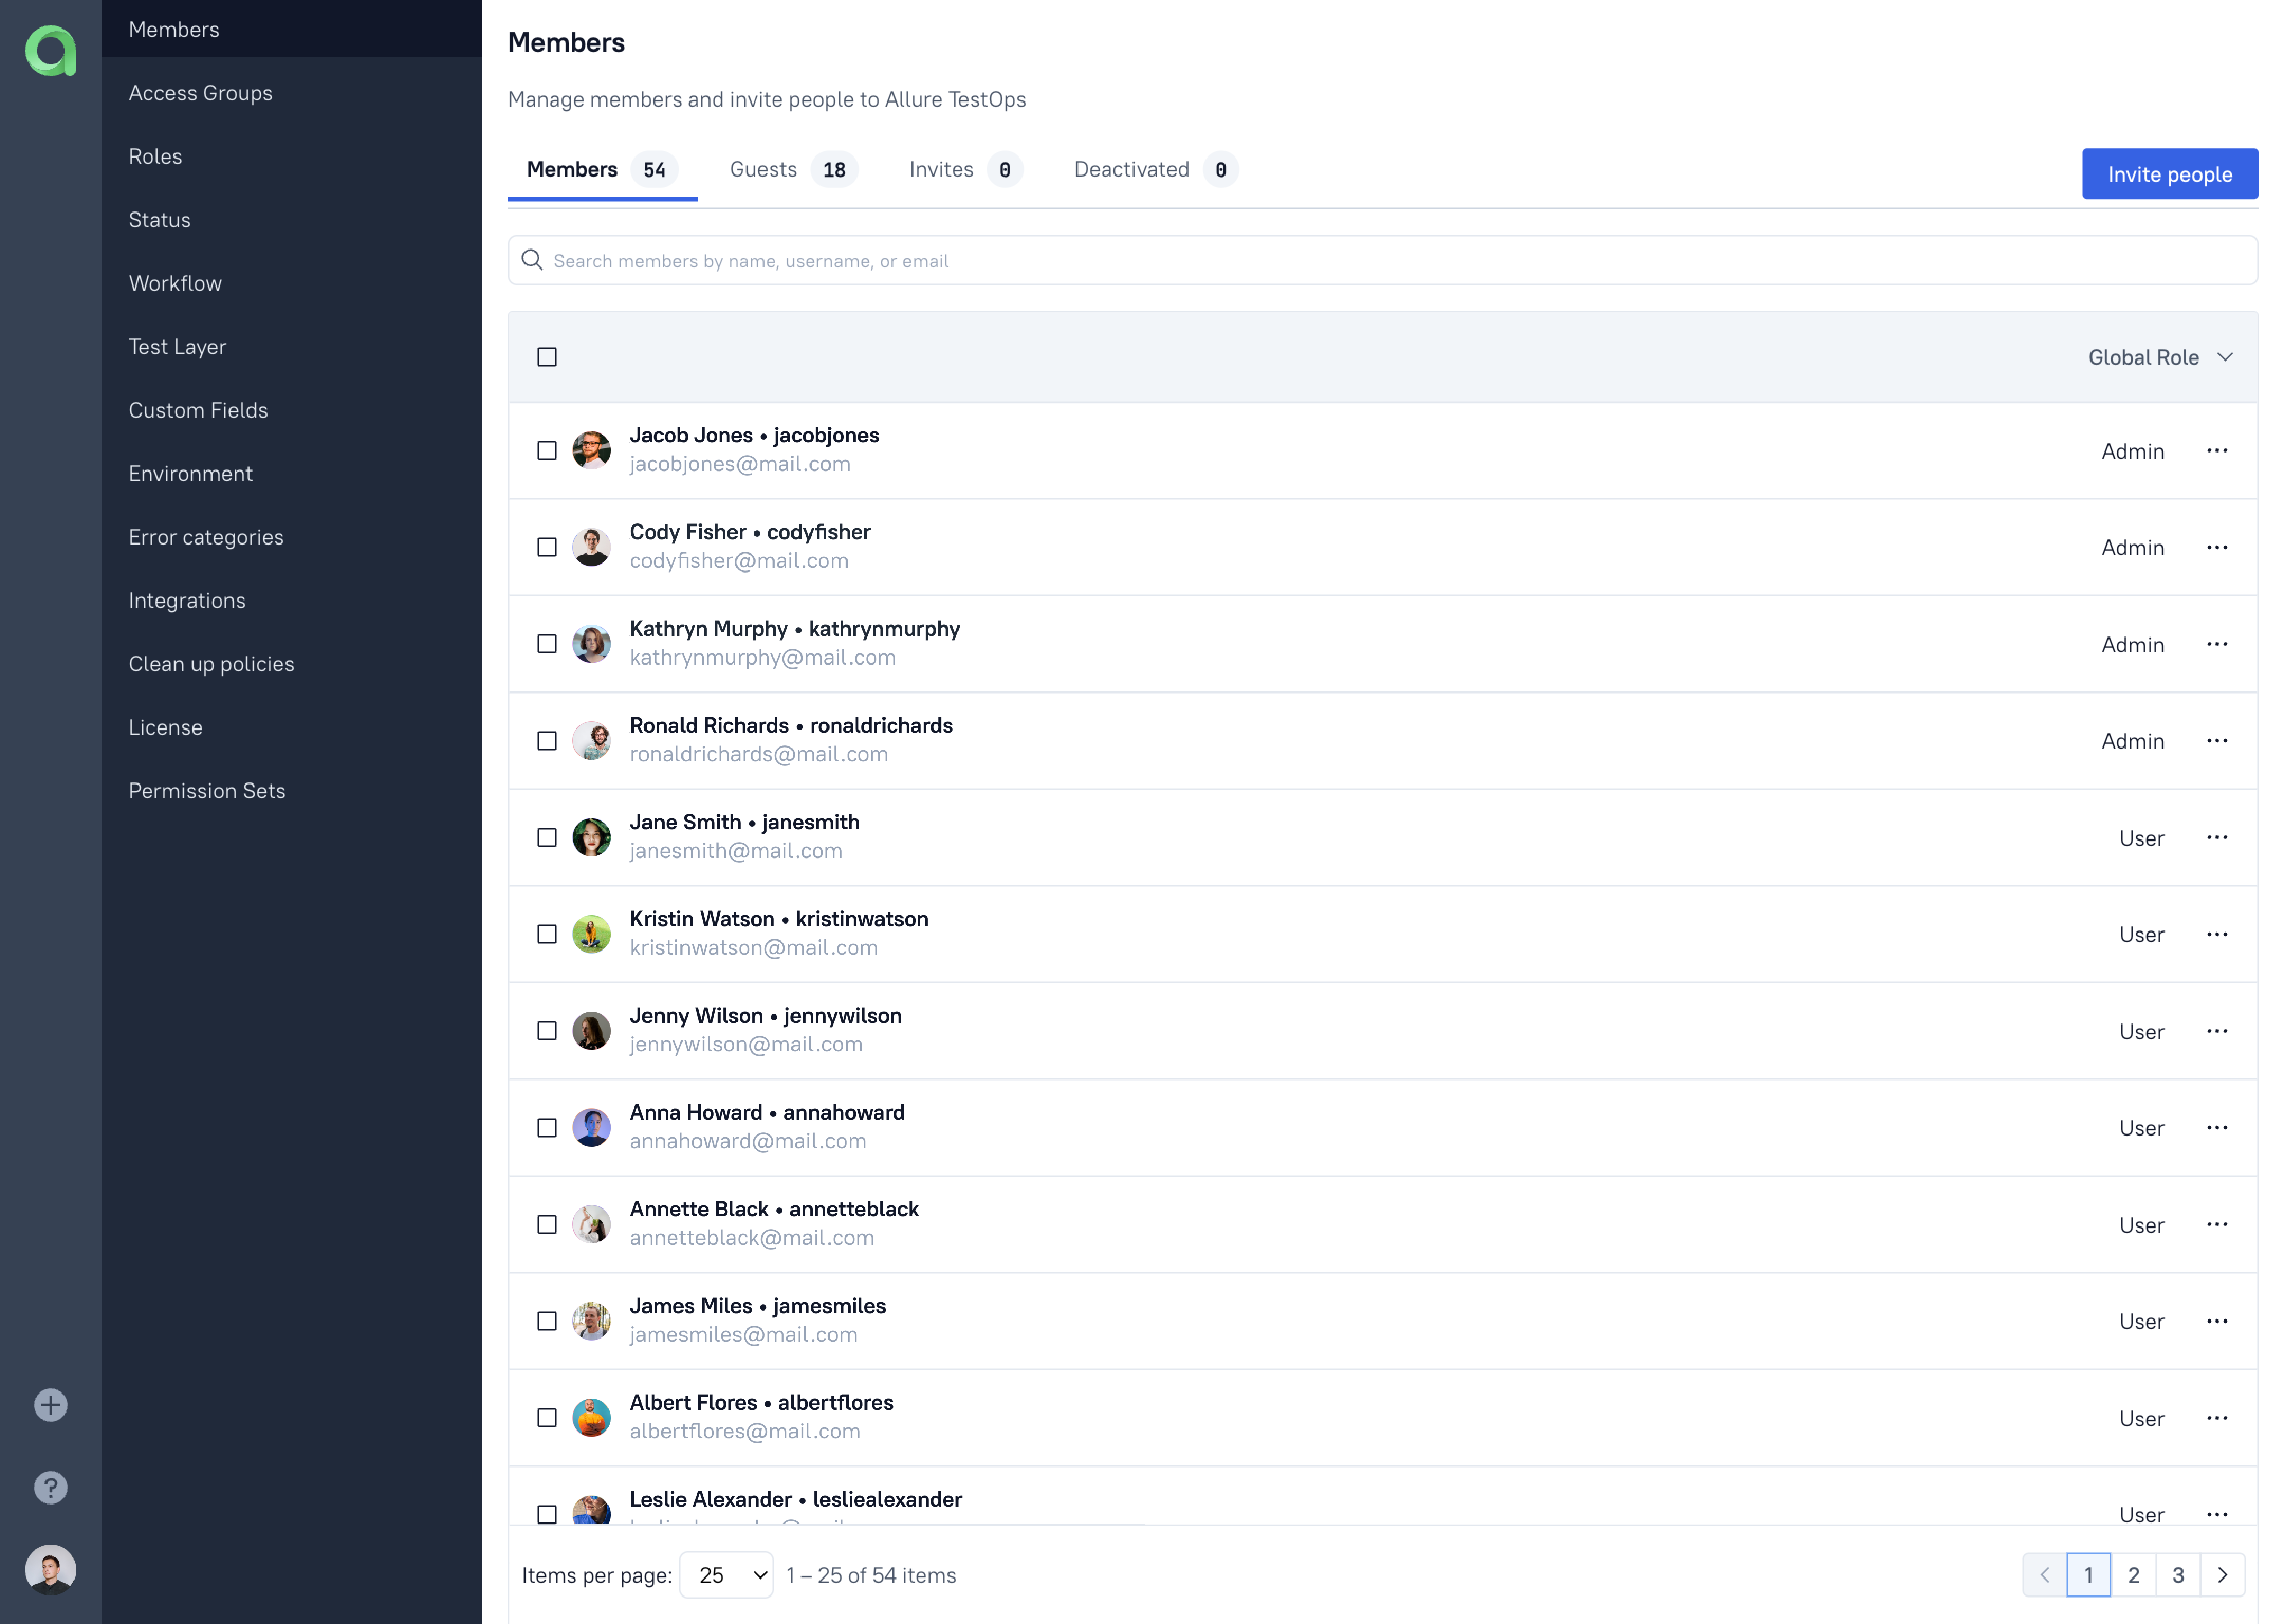Screen dimensions: 2284x1624
Task: Open the help question-mark icon
Action: coord(50,1487)
